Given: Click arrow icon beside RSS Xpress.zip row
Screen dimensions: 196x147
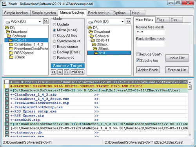Looking at the screenshot, I should pyautogui.click(x=7, y=116).
